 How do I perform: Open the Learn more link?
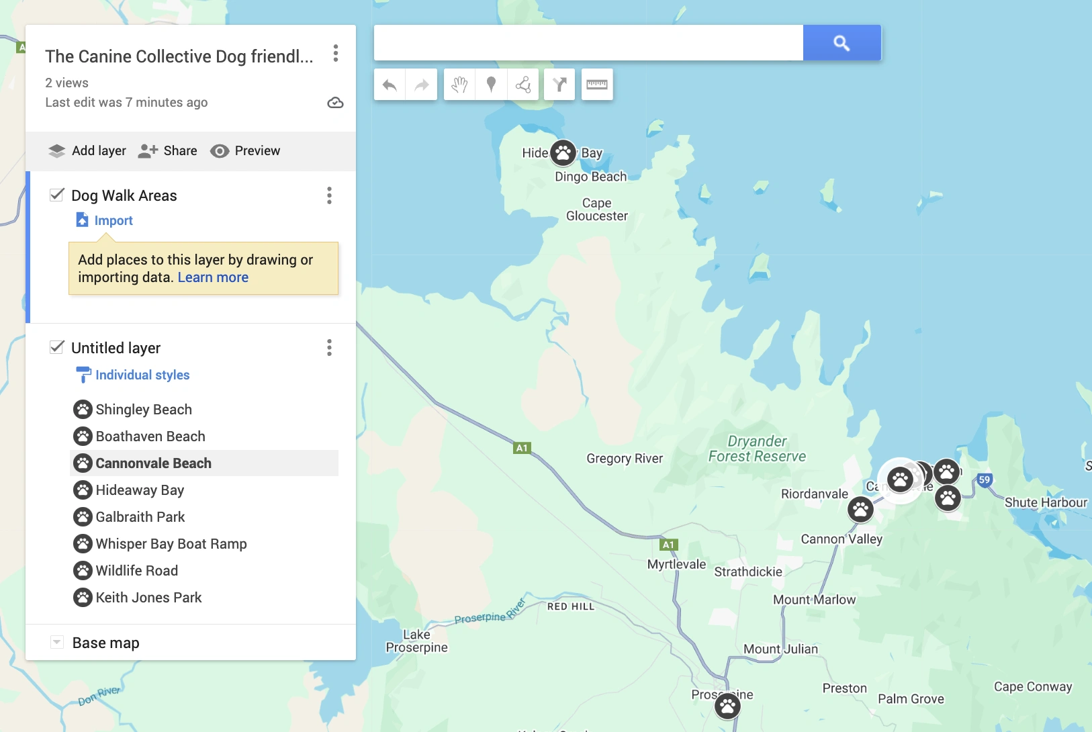click(213, 277)
